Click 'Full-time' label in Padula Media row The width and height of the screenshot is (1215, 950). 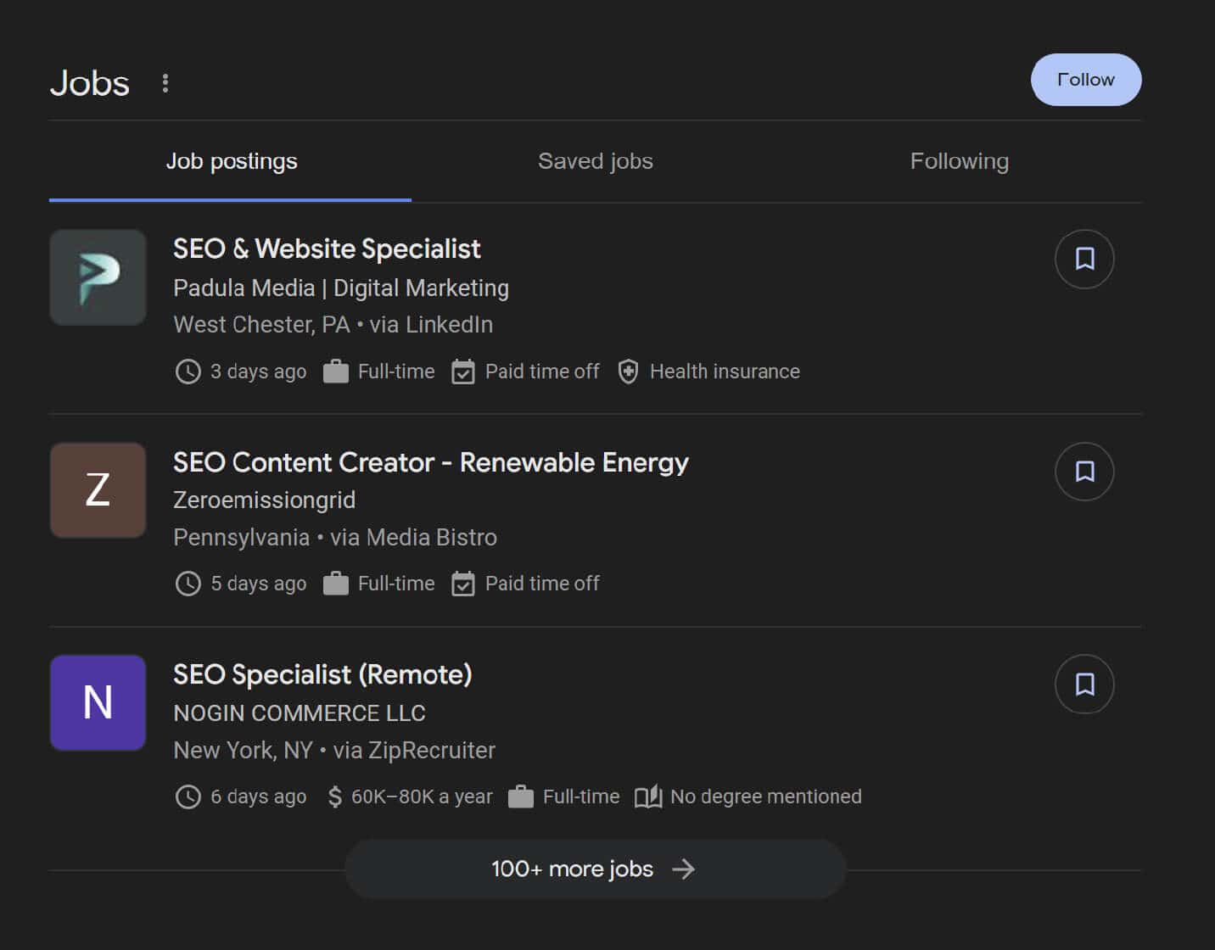[x=396, y=372]
